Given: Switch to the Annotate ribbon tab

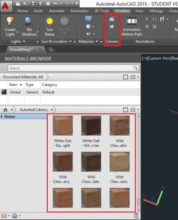Looking at the screenshot, I should click(57, 11).
